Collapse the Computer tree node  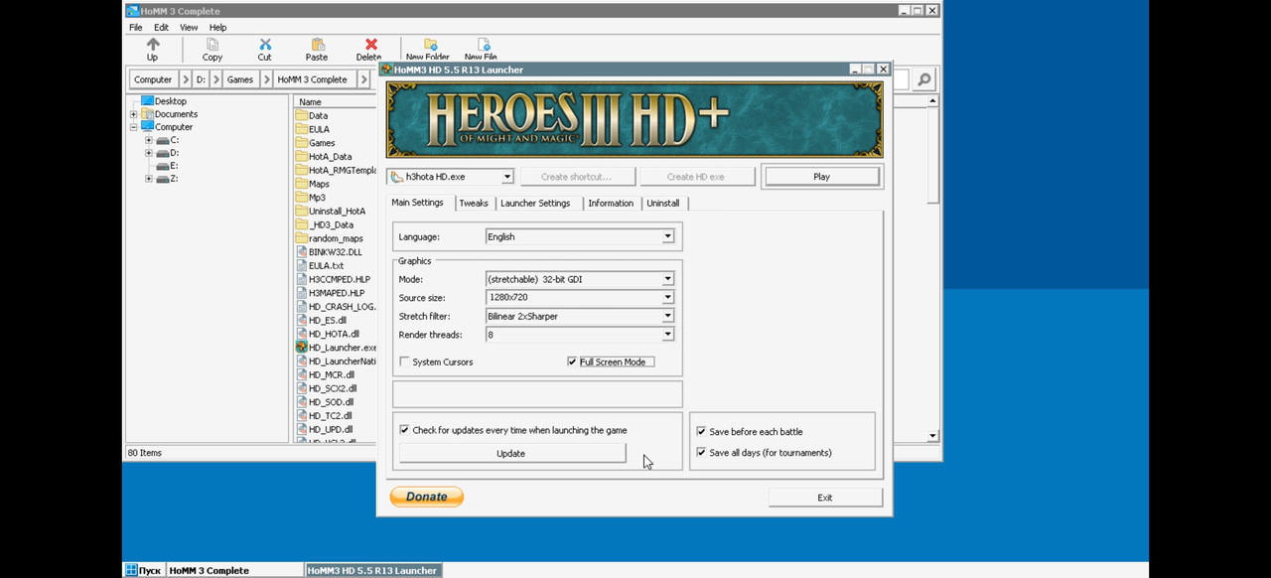(134, 127)
